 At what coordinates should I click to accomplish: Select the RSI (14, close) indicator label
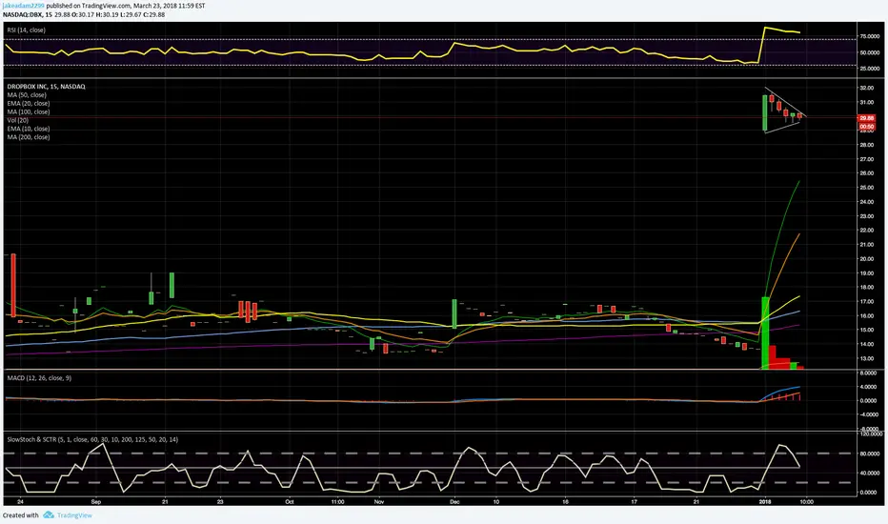[26, 30]
